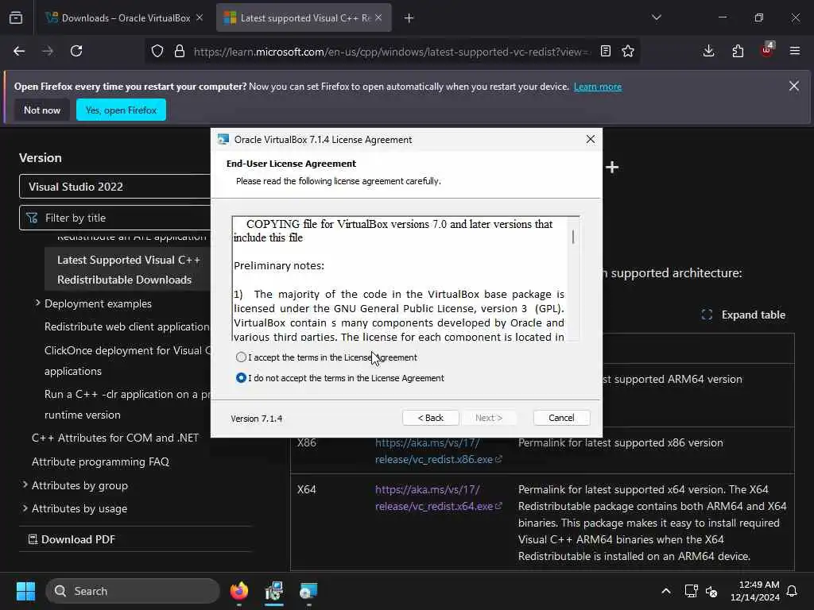This screenshot has width=814, height=610.
Task: Open the Learn more link
Action: pos(598,87)
